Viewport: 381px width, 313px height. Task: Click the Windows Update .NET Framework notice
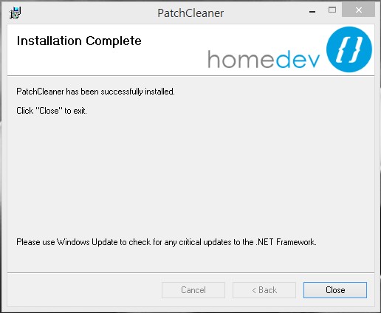[x=166, y=242]
